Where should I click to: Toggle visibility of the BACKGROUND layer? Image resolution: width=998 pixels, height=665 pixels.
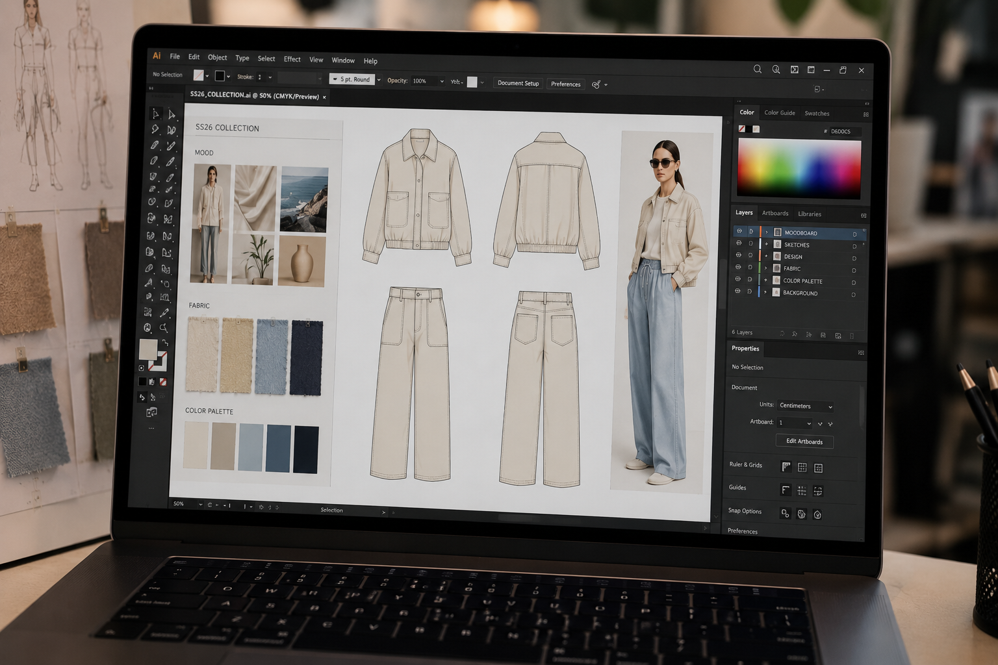pos(737,292)
